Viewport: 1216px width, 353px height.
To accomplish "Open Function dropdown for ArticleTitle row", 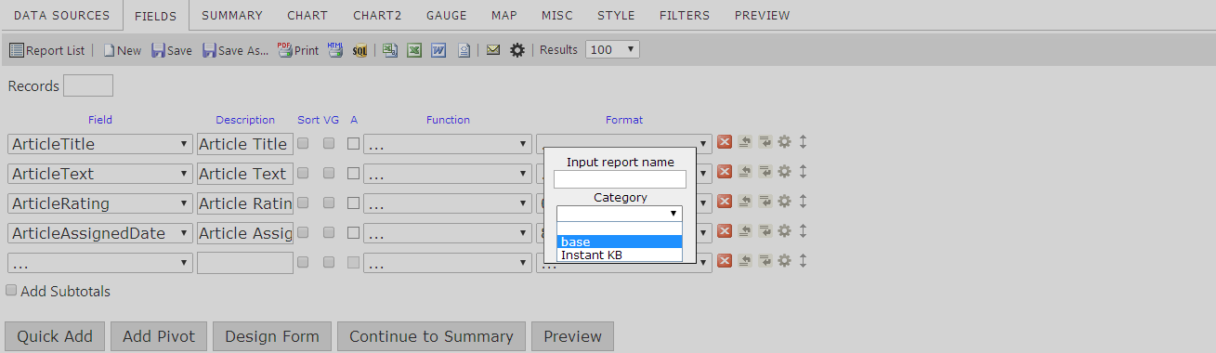I will [x=447, y=144].
